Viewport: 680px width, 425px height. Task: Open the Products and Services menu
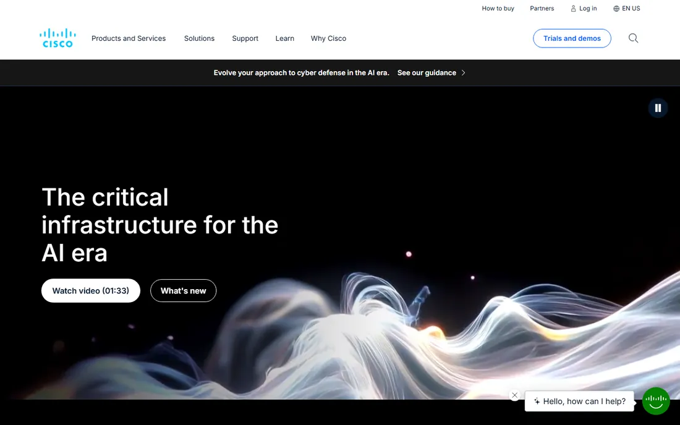[x=129, y=38]
